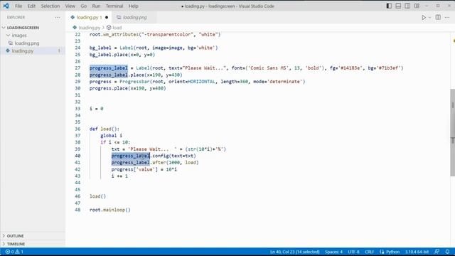Open Customize Layout icon
This screenshot has height=256, width=455.
(417, 6)
